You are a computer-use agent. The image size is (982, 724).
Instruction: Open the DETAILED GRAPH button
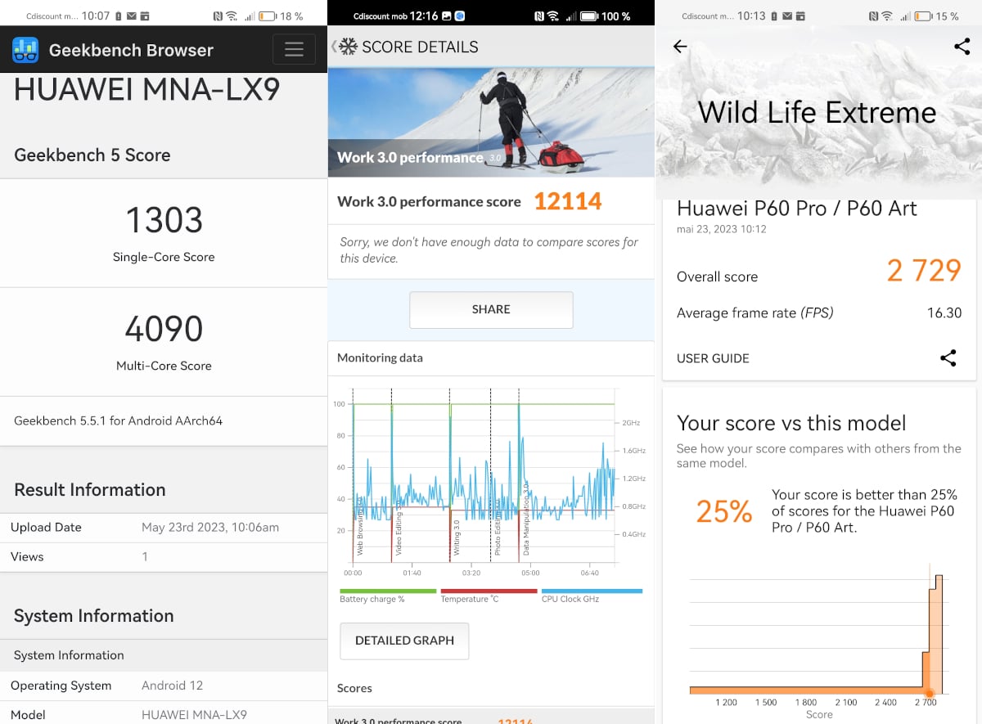404,641
